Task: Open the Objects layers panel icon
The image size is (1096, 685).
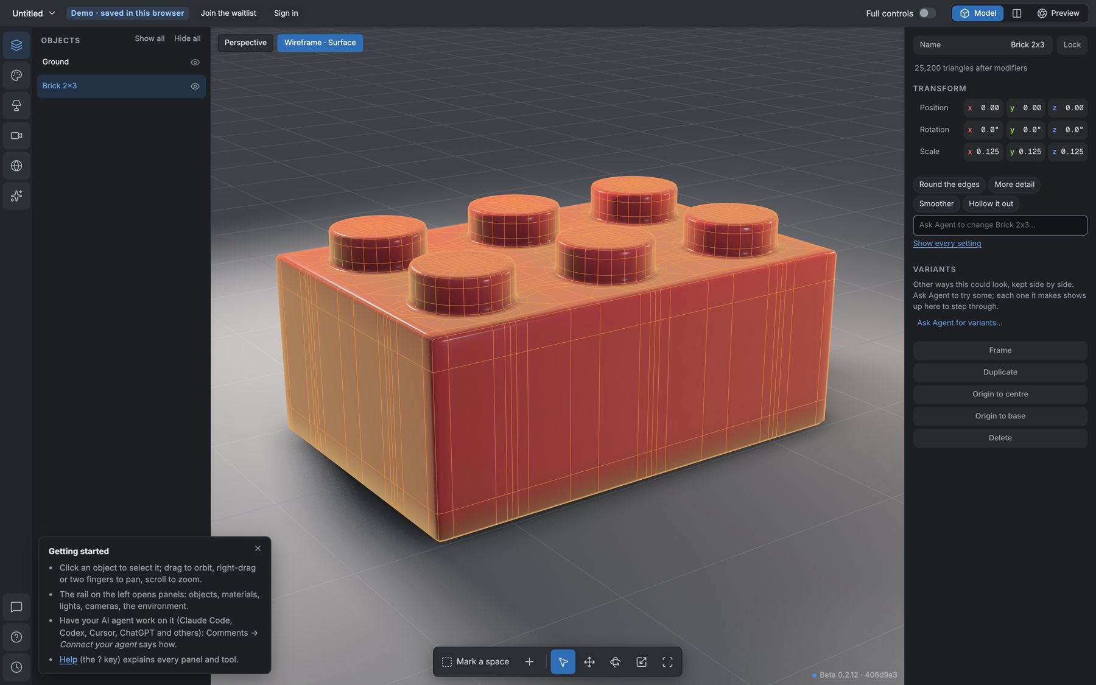Action: [16, 45]
